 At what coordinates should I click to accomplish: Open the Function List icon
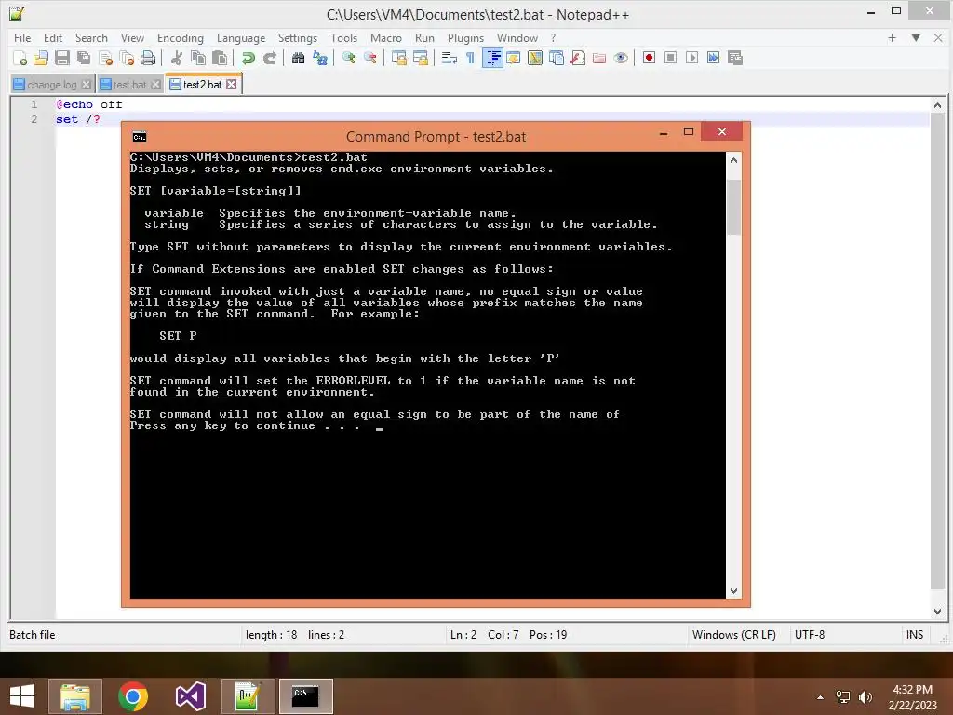click(x=578, y=58)
